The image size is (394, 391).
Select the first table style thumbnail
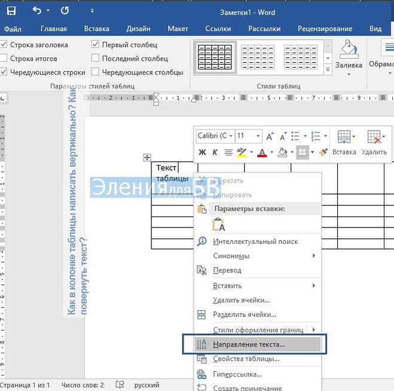coord(214,57)
